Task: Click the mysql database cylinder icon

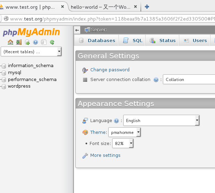Action: [x=4, y=73]
